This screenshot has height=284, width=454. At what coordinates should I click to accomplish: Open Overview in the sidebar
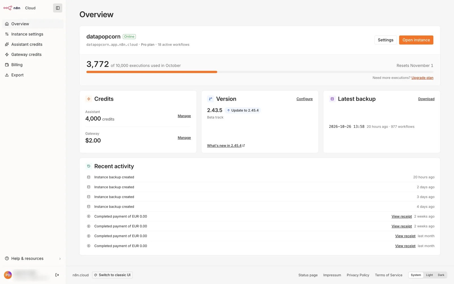click(33, 24)
